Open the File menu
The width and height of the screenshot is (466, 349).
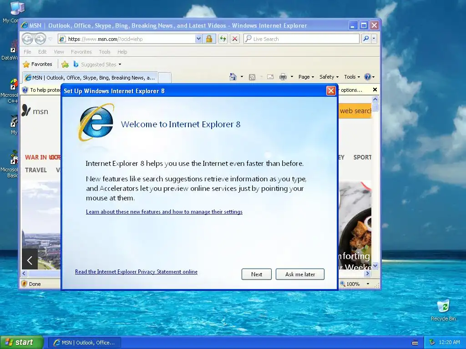[x=27, y=52]
